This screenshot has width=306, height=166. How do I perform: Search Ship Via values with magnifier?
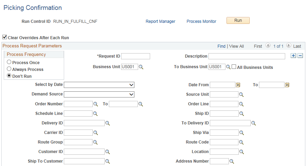(242, 133)
